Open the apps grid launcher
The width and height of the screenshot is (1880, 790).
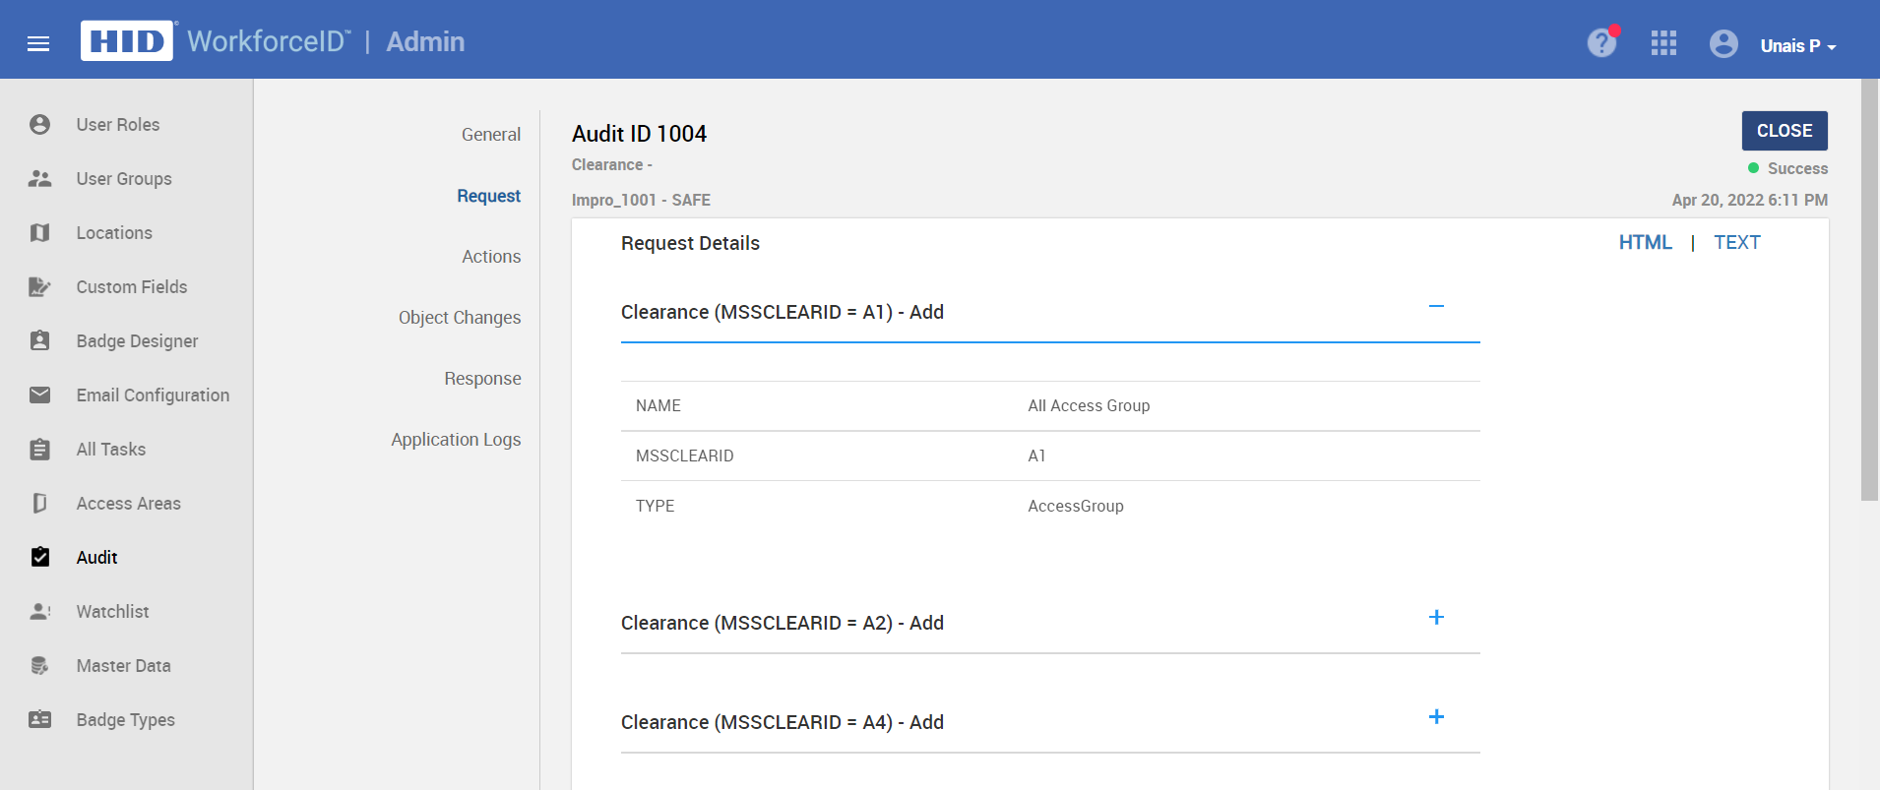pos(1663,43)
